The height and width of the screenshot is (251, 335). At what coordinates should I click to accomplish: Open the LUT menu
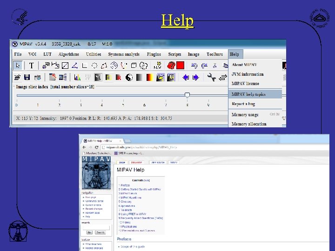47,54
